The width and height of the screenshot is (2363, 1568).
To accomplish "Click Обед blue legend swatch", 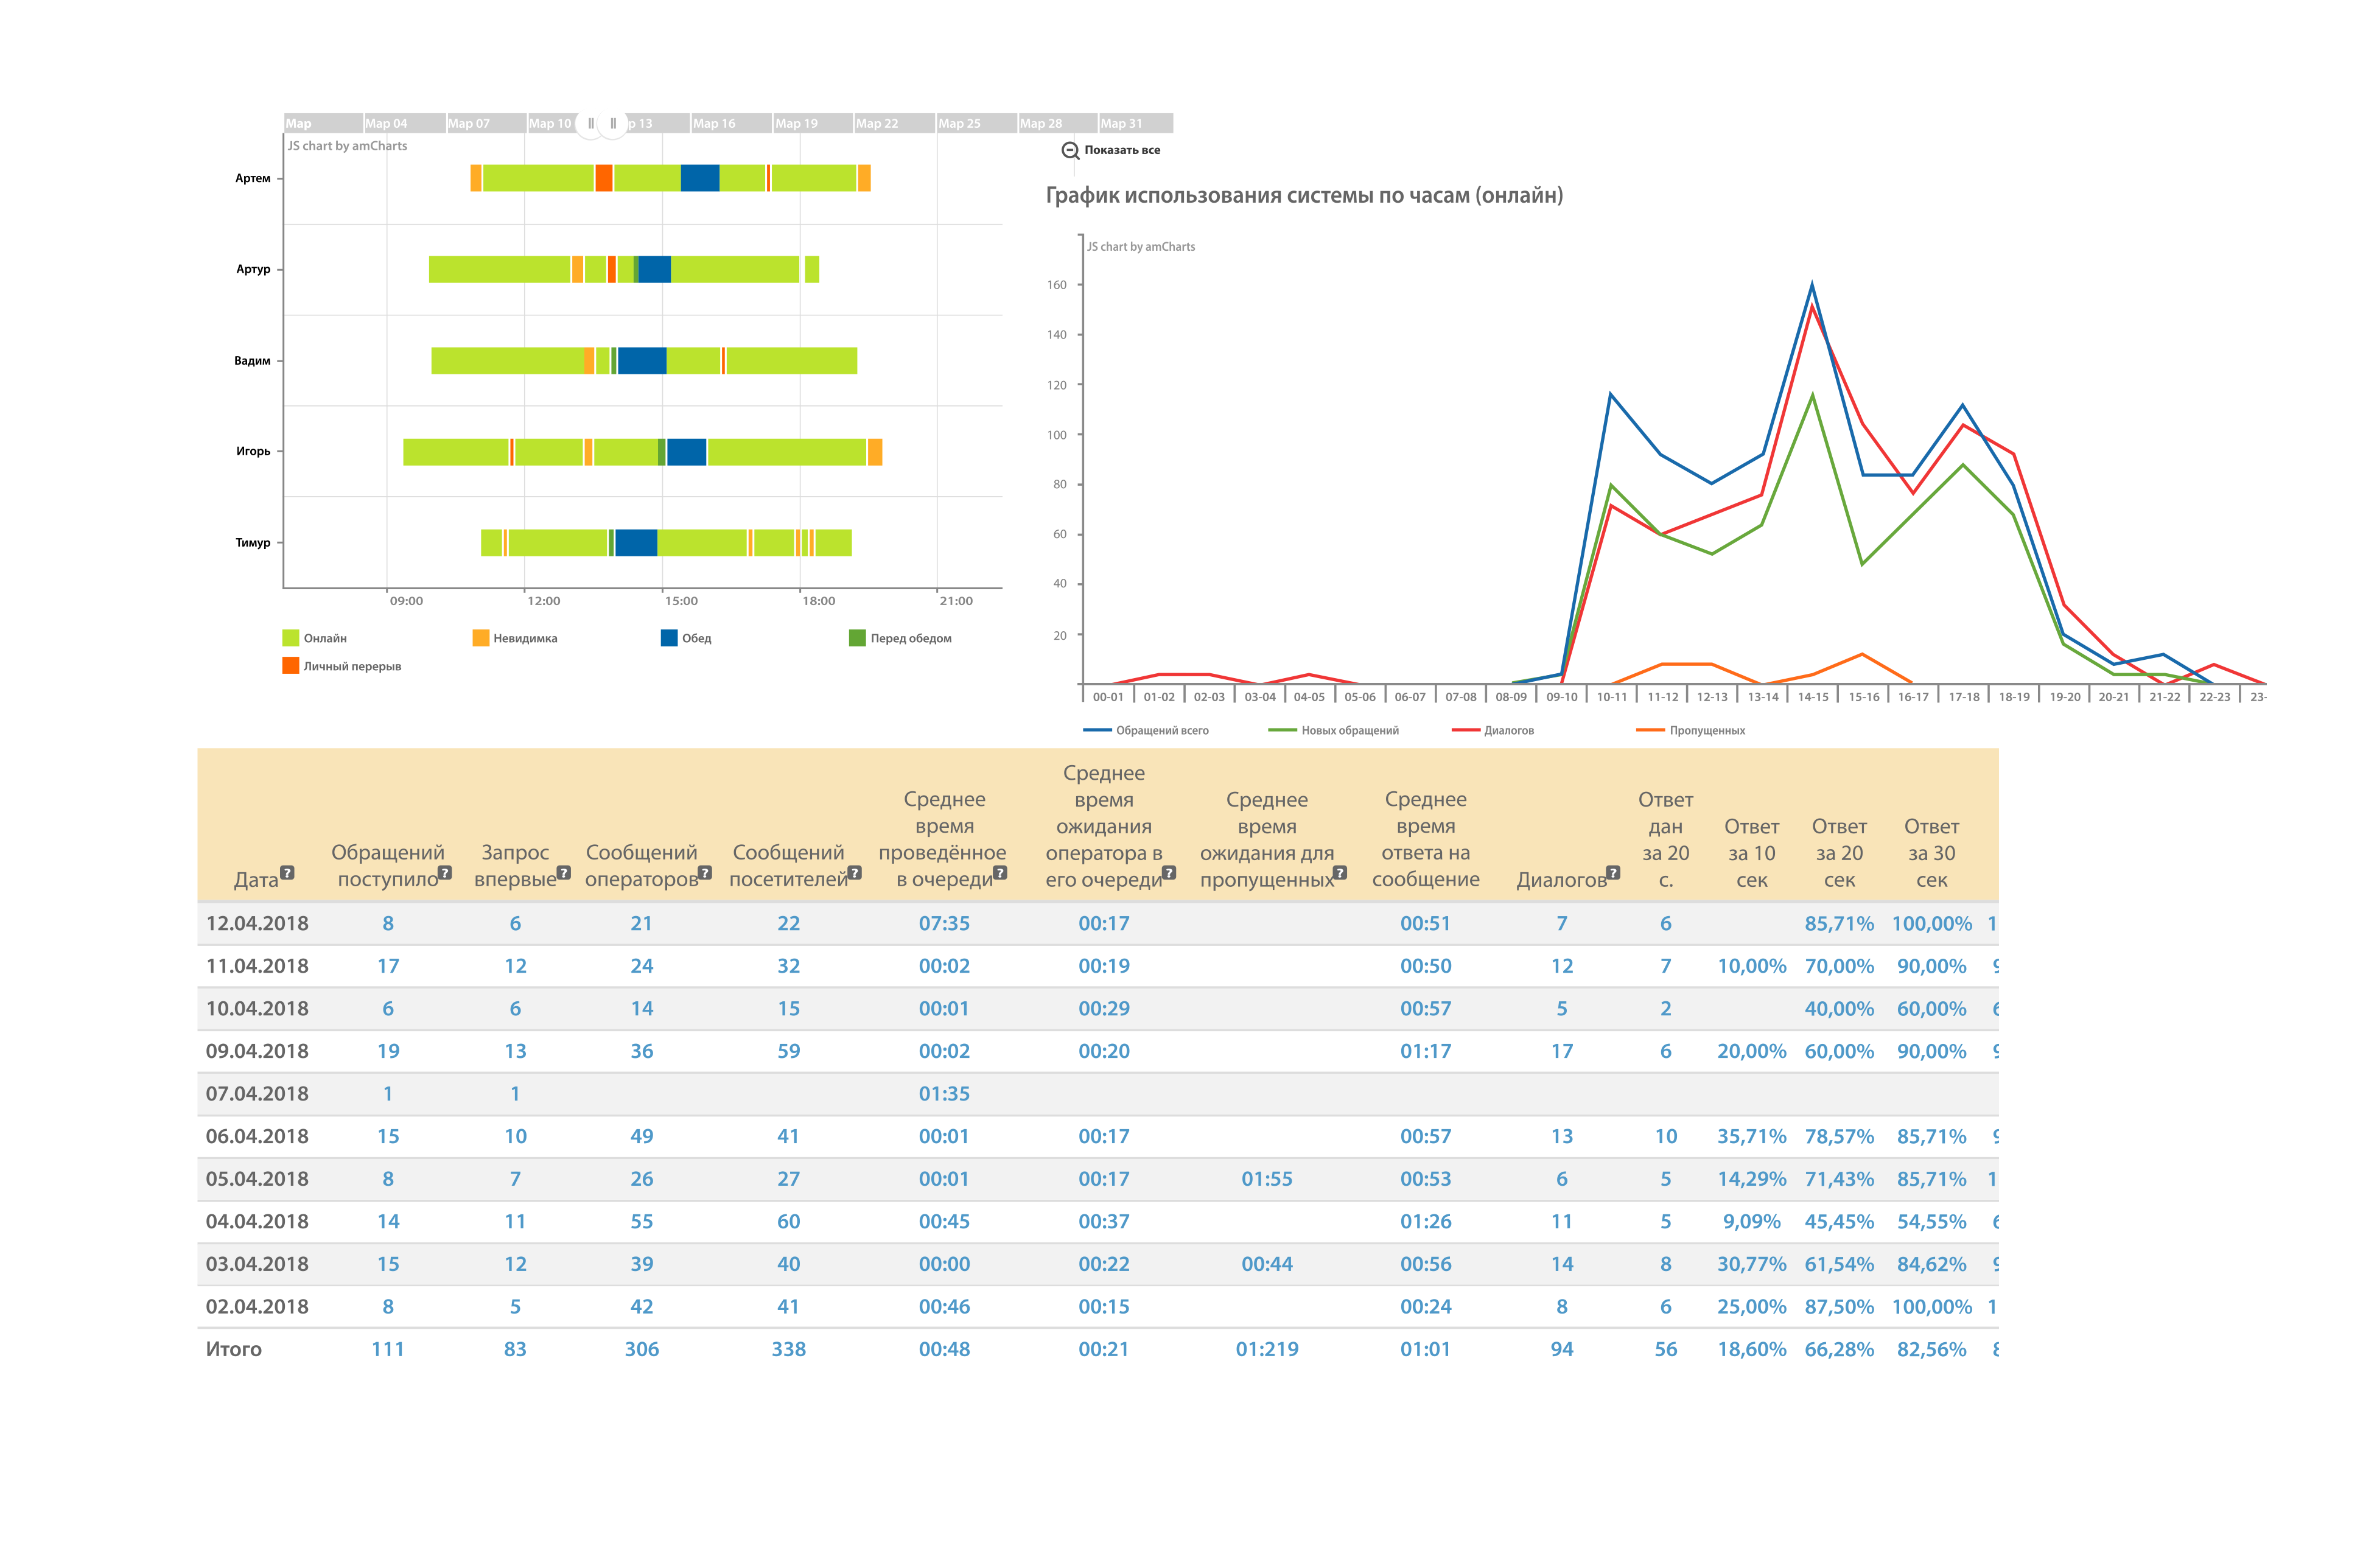I will point(669,638).
